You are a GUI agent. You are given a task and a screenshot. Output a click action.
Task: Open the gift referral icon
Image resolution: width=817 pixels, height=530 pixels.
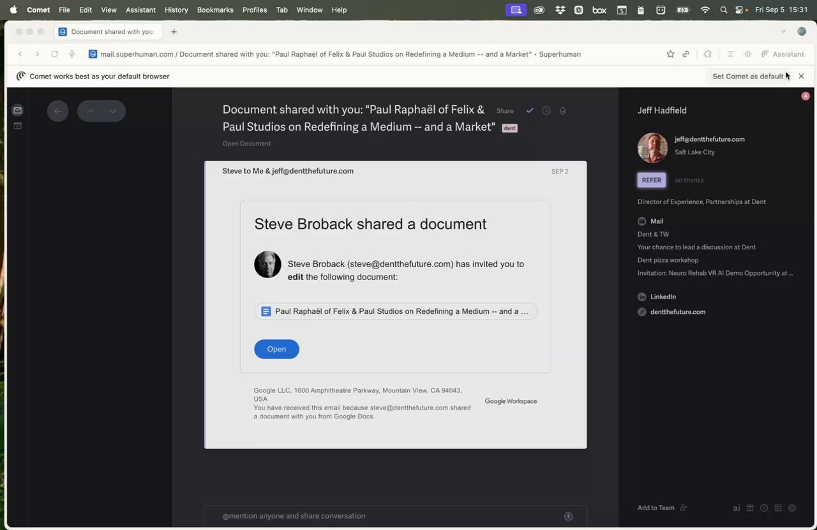point(750,508)
